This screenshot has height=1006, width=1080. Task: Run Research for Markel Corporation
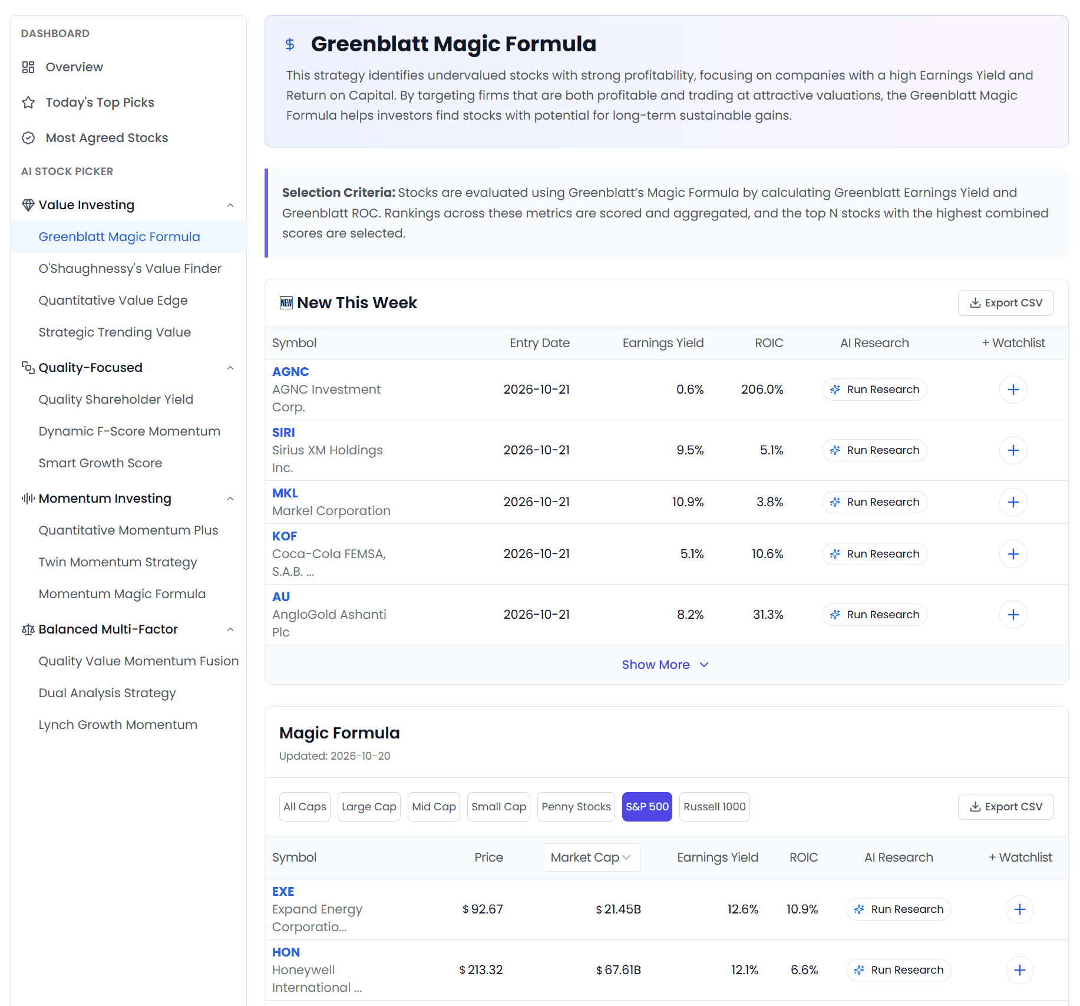pyautogui.click(x=874, y=502)
